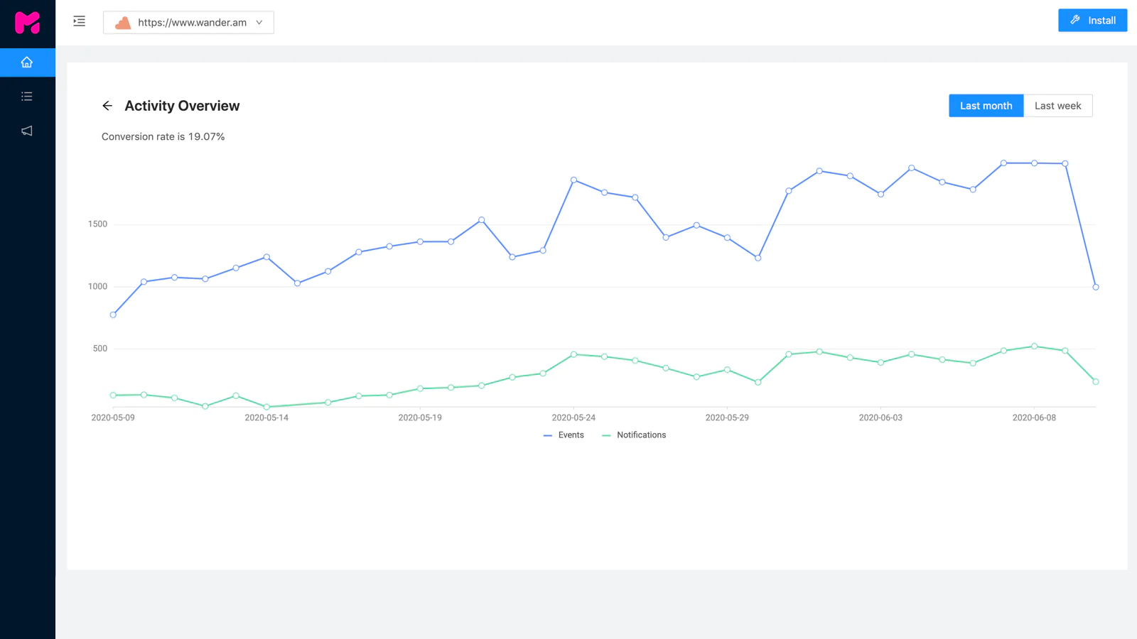The height and width of the screenshot is (639, 1137).
Task: Click the last Events data point on the chart
Action: coord(1095,288)
